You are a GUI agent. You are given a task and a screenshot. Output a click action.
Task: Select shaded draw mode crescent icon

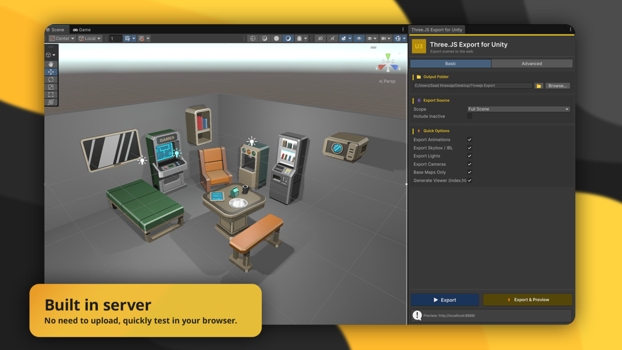(x=288, y=38)
